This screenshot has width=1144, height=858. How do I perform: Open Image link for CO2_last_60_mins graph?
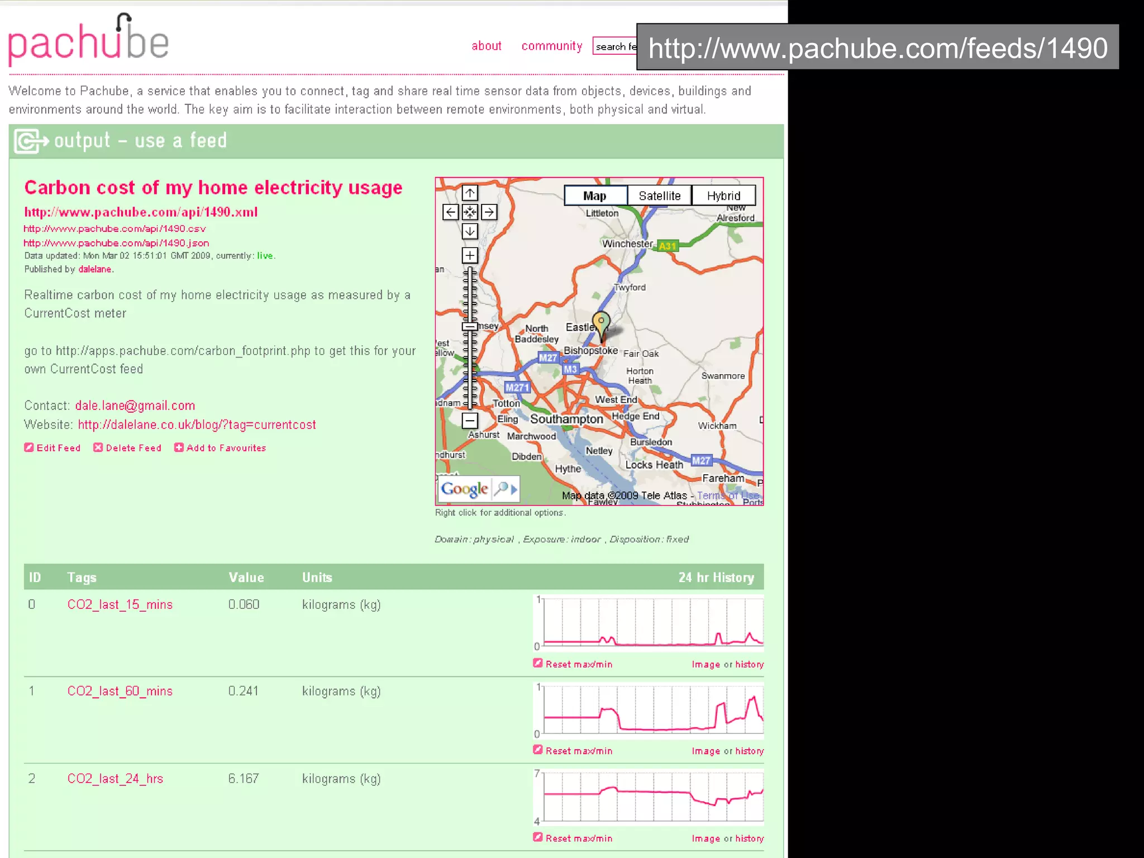[706, 751]
